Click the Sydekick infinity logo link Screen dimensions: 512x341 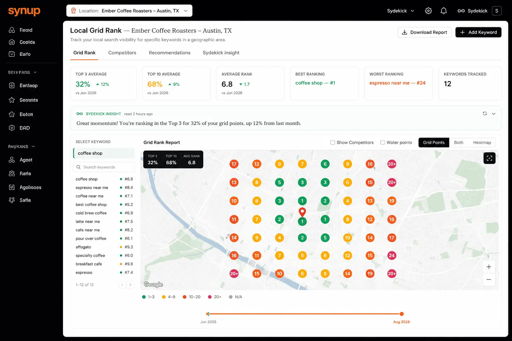[472, 11]
